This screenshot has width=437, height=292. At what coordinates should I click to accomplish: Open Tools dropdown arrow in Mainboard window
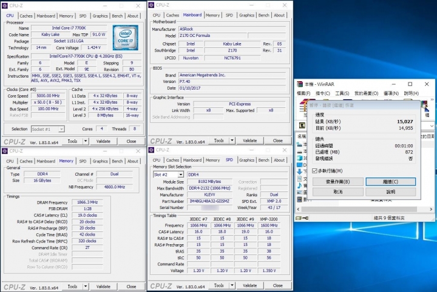click(232, 141)
